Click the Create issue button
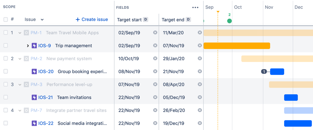313x130 pixels. click(x=92, y=19)
